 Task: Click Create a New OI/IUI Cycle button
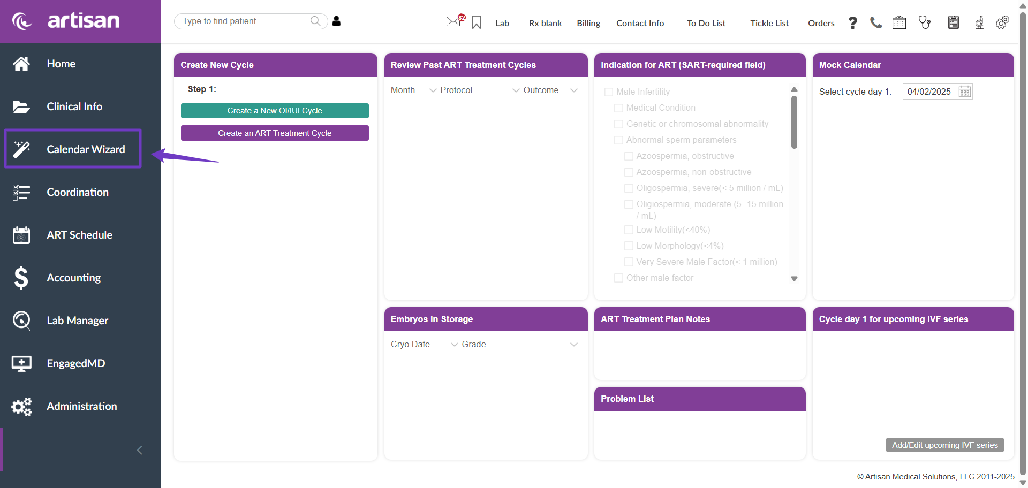(x=275, y=111)
